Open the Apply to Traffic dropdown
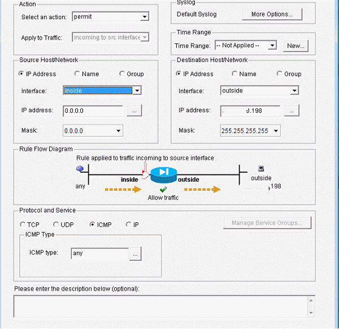This screenshot has width=339, height=329. click(110, 37)
